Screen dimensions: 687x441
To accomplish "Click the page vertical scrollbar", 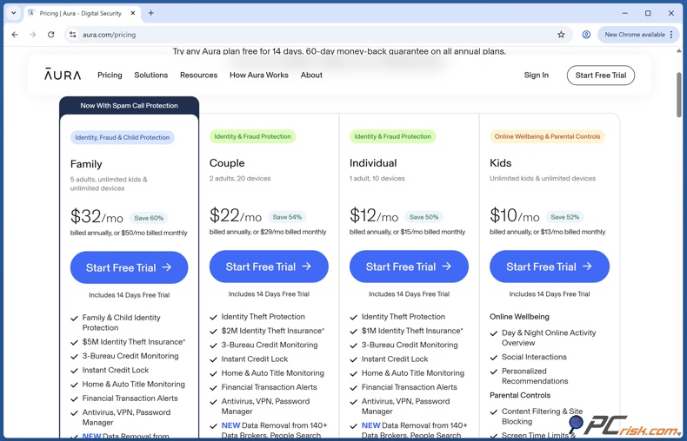I will pyautogui.click(x=679, y=95).
